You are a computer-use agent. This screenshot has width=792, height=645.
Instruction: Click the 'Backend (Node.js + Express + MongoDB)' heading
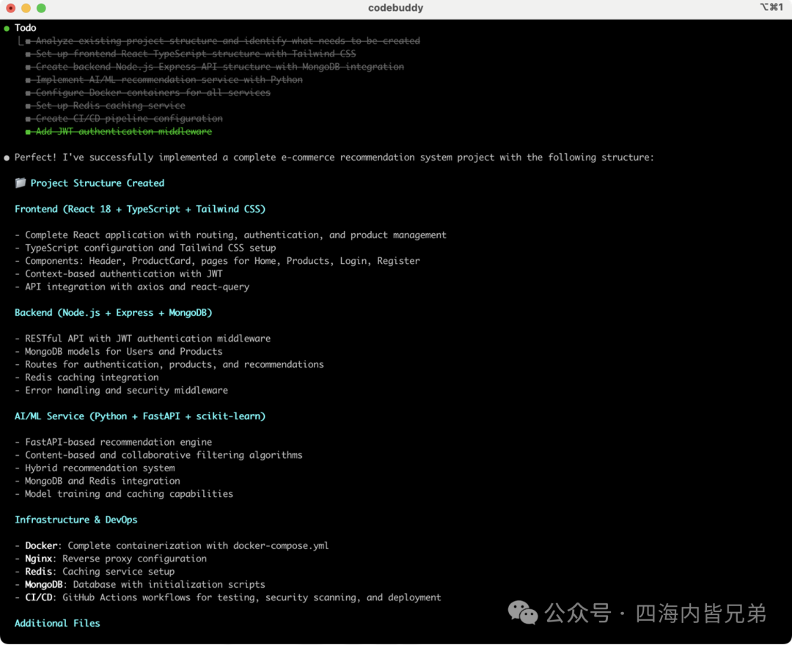click(113, 313)
